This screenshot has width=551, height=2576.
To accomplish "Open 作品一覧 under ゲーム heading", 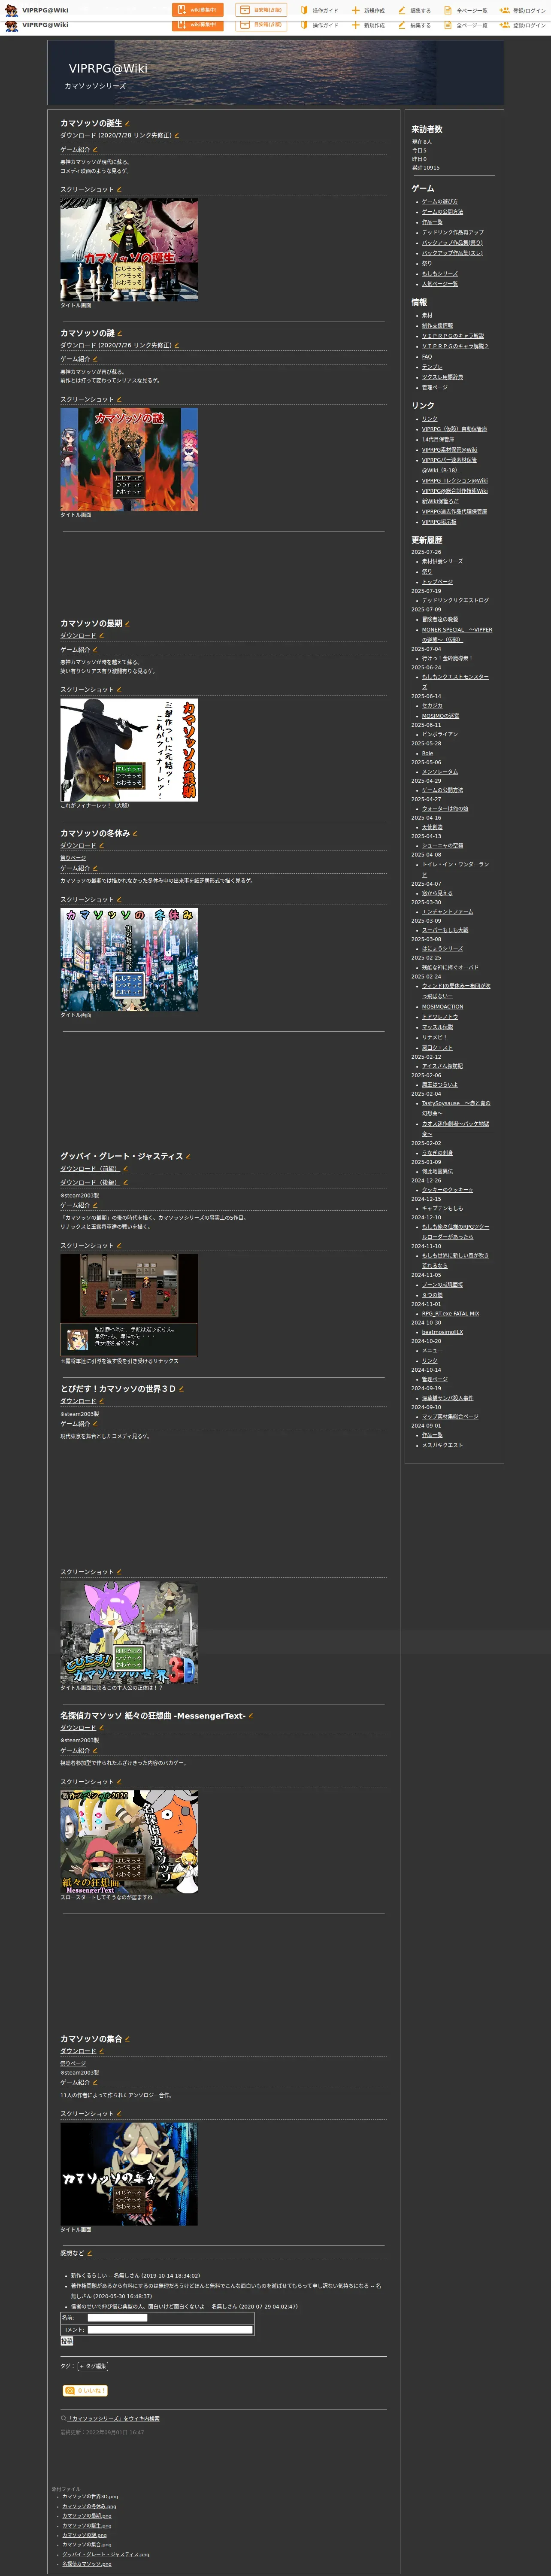I will coord(432,222).
